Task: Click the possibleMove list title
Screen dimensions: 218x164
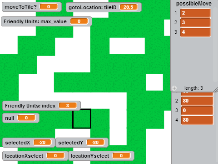Action: (x=194, y=4)
